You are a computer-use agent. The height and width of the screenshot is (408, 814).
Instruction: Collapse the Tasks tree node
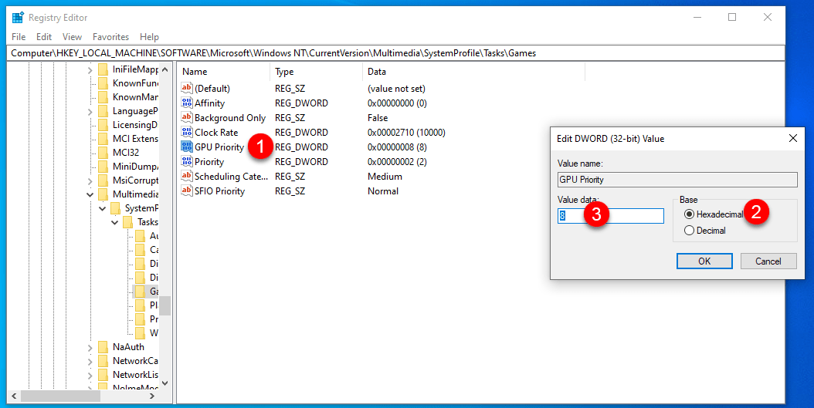click(115, 222)
